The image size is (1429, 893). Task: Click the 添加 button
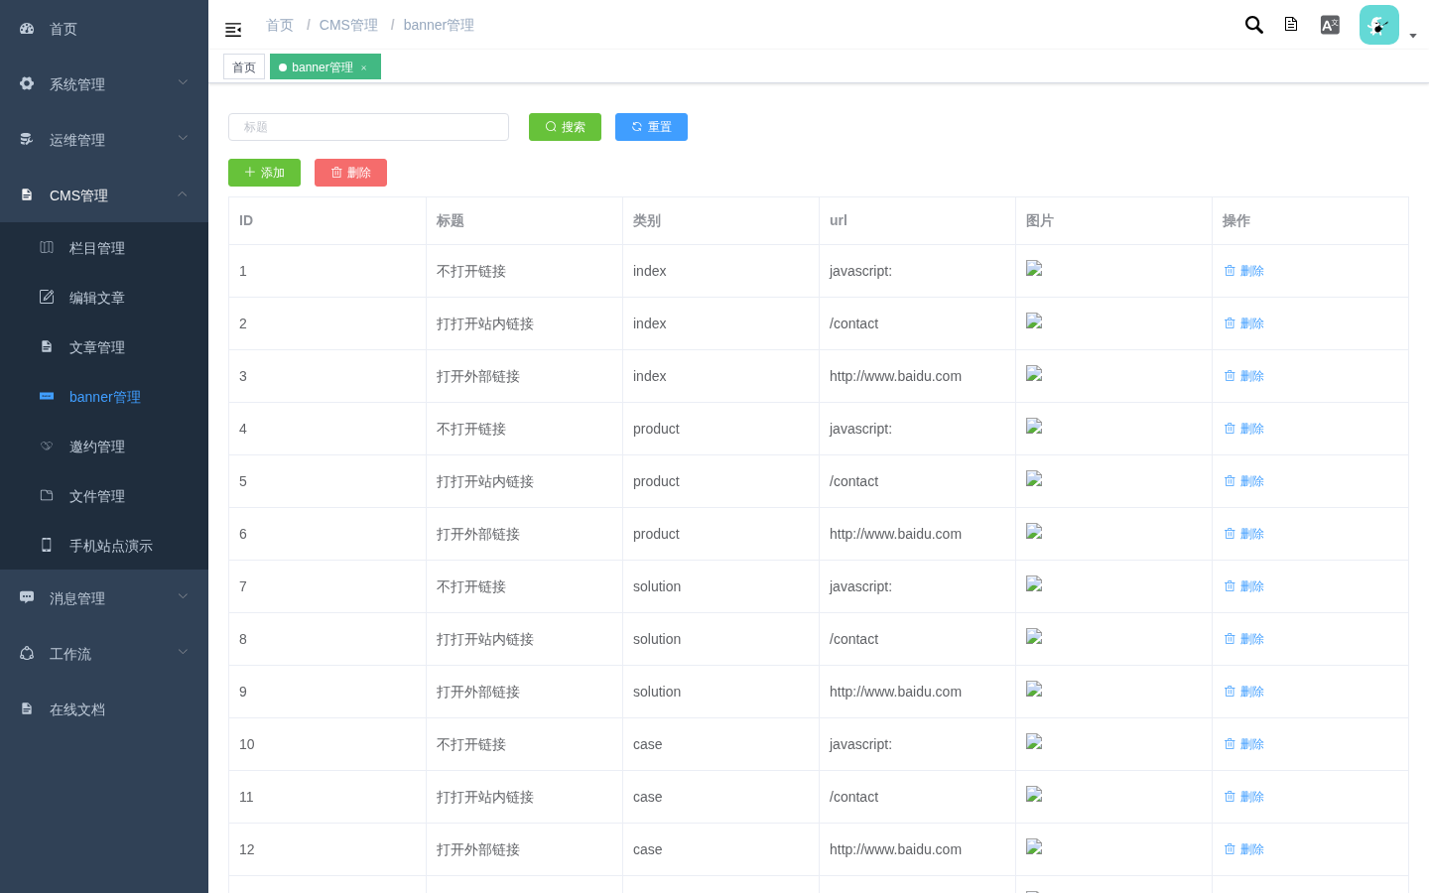coord(264,173)
